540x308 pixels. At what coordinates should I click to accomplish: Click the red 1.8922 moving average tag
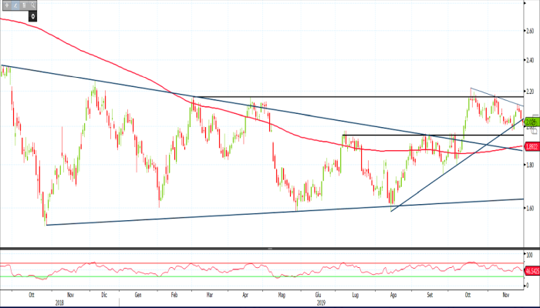[x=531, y=146]
